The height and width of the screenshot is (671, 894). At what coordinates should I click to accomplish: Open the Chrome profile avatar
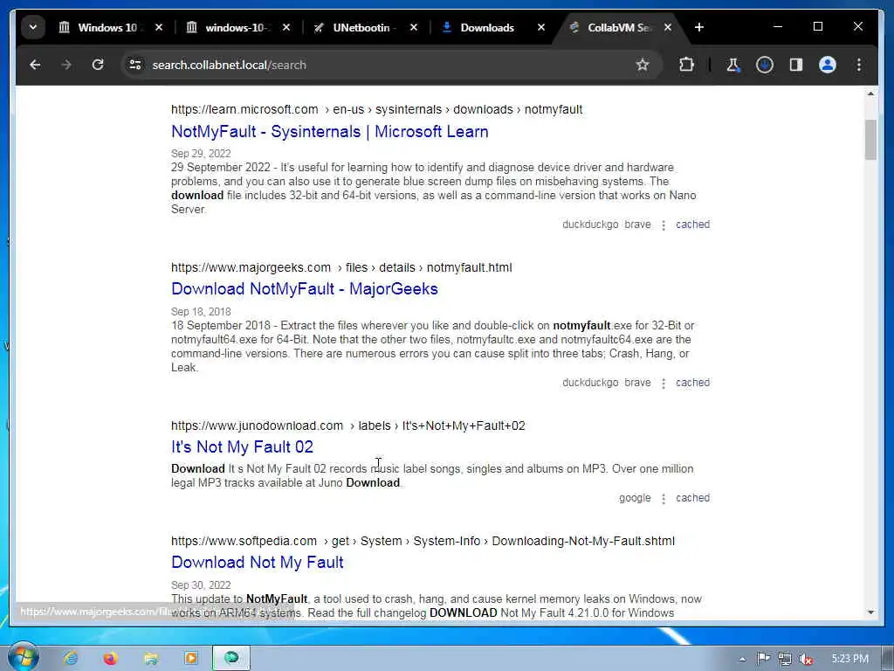click(x=828, y=65)
